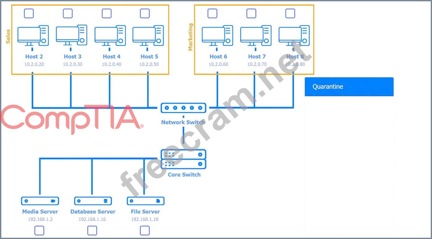Click the Media Server icon
432x239 pixels.
[x=40, y=201]
